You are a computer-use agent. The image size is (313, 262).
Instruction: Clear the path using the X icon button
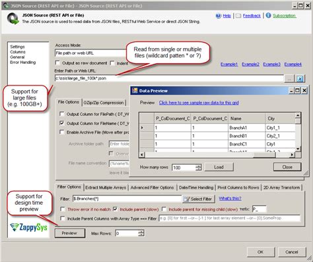[300, 79]
